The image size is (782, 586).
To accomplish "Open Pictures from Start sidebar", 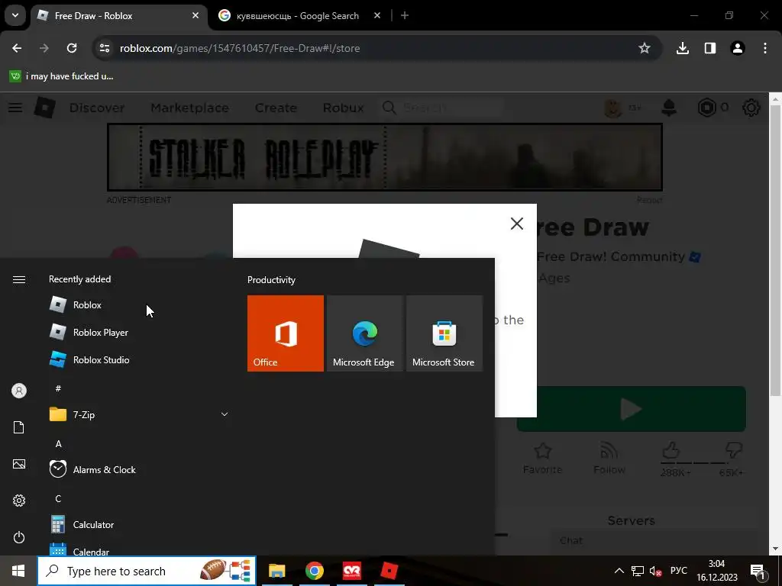I will pos(19,464).
